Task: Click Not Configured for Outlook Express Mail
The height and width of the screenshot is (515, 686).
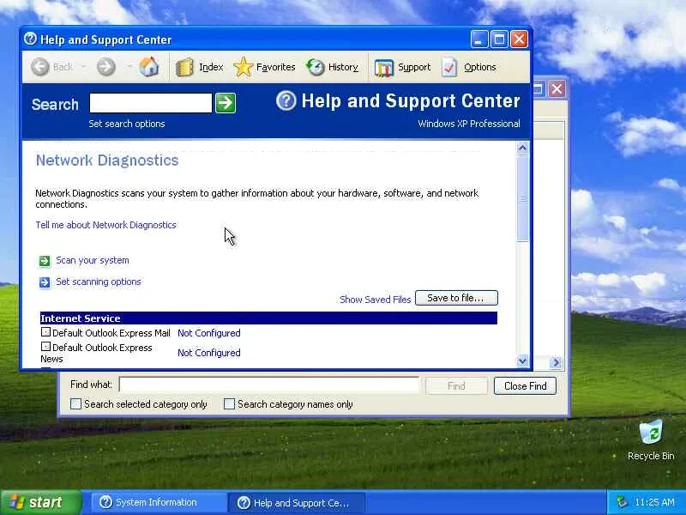Action: [x=208, y=333]
